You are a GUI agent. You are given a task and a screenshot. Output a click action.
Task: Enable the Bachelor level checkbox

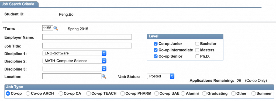(x=197, y=44)
